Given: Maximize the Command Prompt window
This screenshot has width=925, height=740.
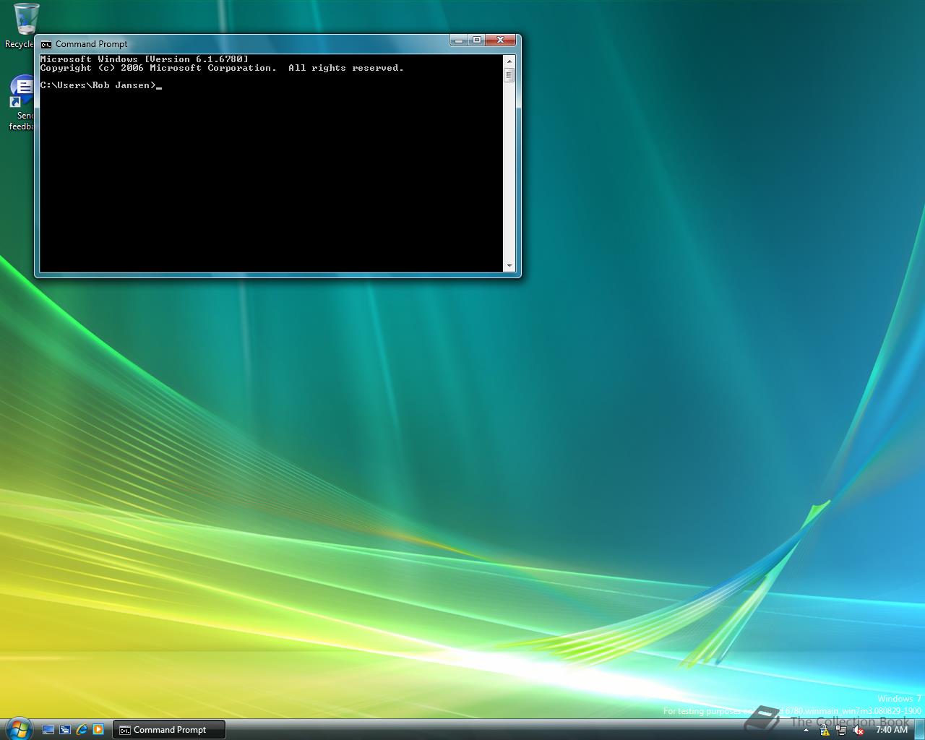Looking at the screenshot, I should (477, 40).
